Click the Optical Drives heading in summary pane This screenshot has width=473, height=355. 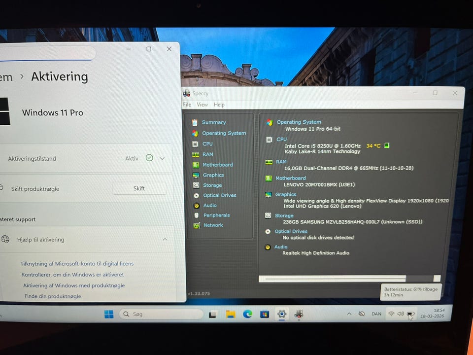pyautogui.click(x=291, y=231)
